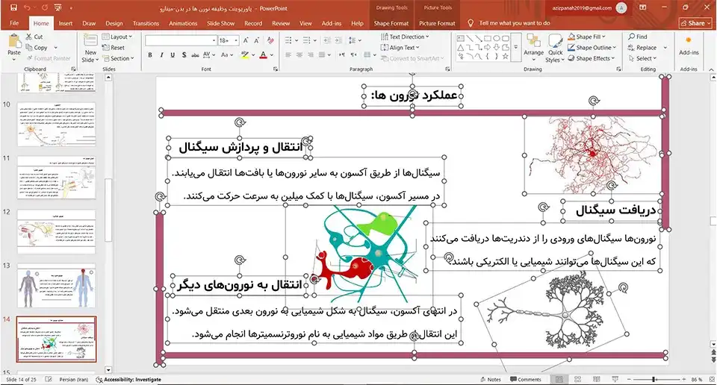
Task: Apply the red font color swatch
Action: 264,54
